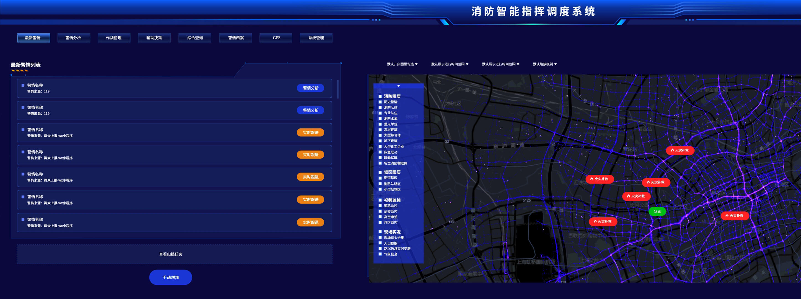Click the 手动增加 button

(x=170, y=277)
